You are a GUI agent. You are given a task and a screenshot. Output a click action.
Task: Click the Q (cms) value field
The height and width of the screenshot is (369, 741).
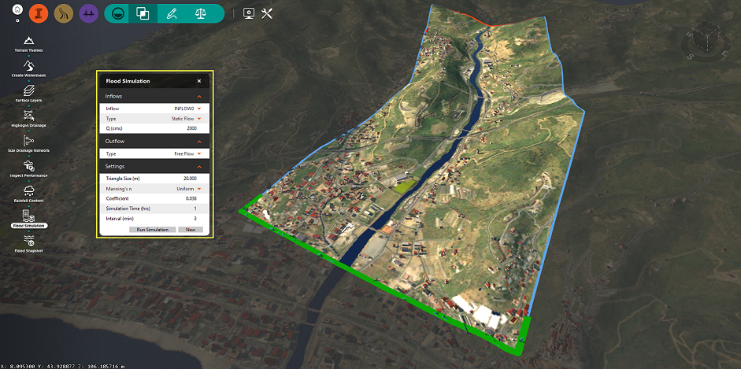tap(177, 128)
